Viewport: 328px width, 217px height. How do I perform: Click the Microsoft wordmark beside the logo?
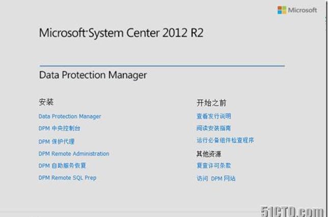[303, 10]
